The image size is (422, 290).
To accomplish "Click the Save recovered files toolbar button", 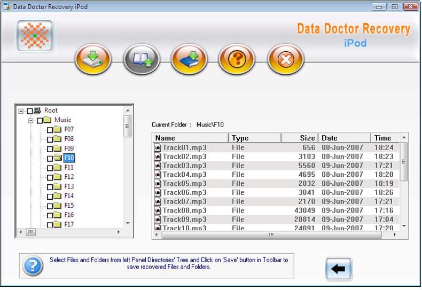I will [93, 59].
